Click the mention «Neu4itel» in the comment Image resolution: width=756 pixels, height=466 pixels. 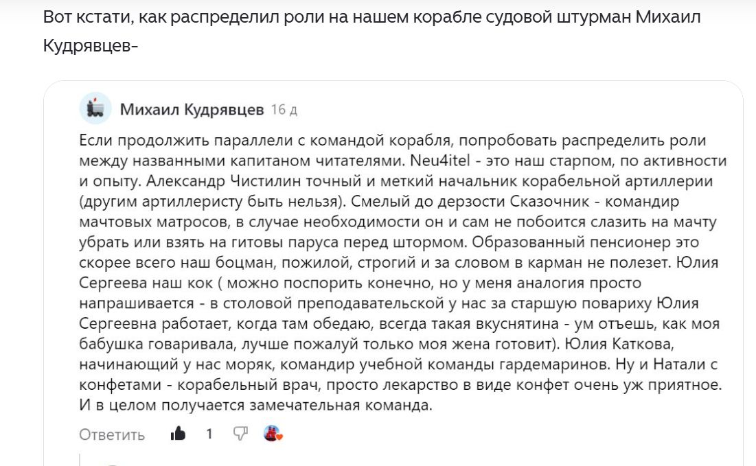440,160
